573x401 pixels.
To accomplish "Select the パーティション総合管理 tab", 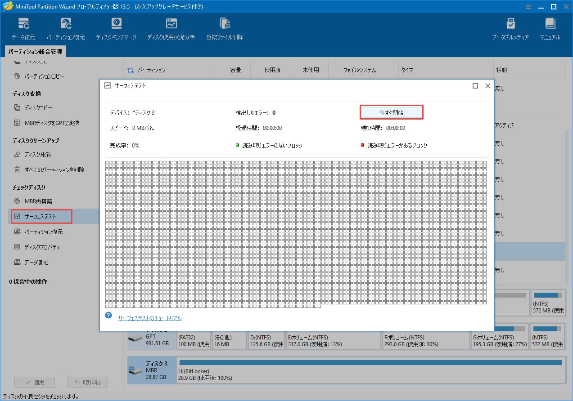I will point(35,51).
